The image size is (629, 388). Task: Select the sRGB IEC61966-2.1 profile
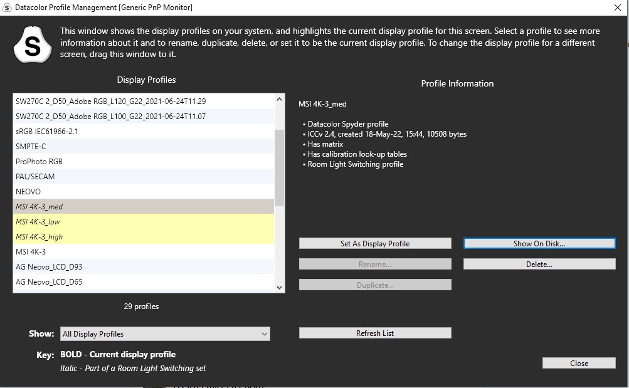pos(144,132)
